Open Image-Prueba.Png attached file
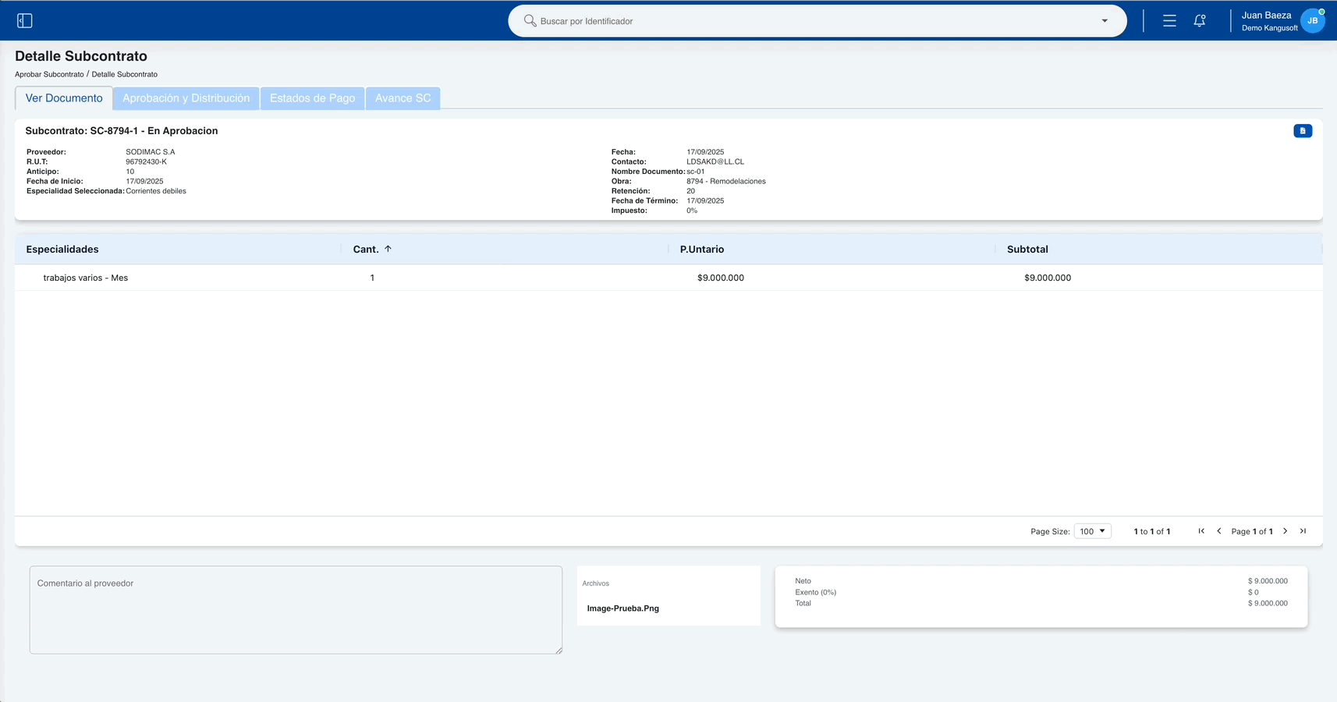 623,608
